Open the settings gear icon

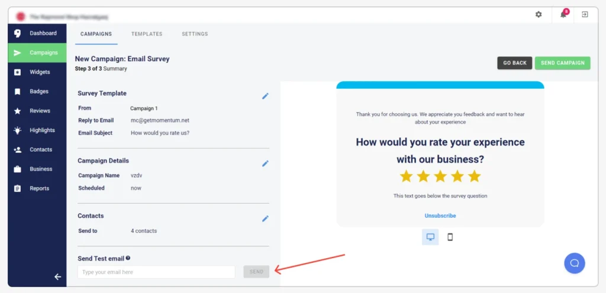click(x=539, y=15)
